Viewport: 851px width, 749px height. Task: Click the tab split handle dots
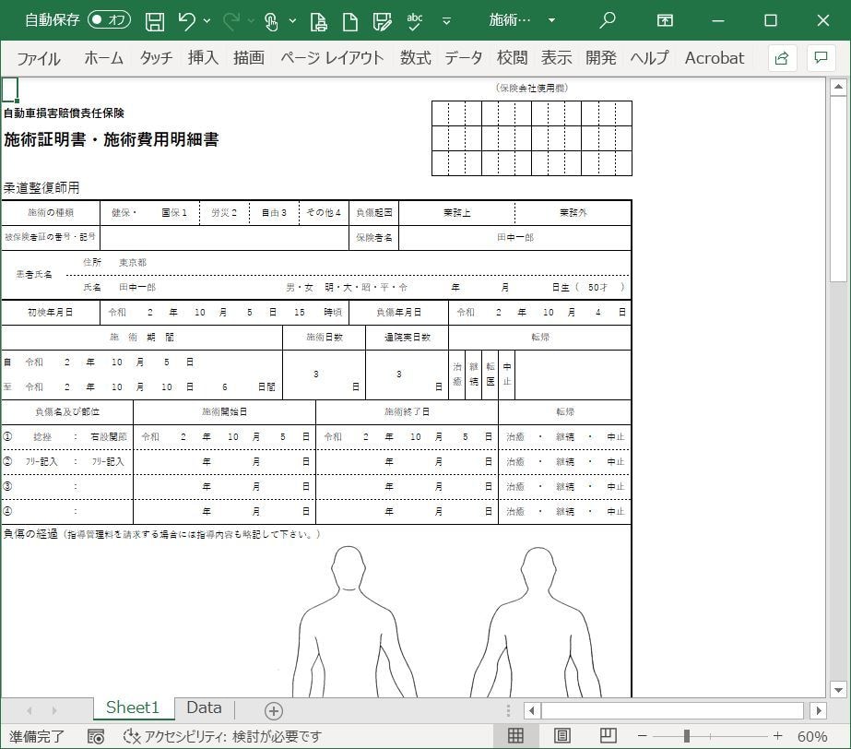point(508,710)
